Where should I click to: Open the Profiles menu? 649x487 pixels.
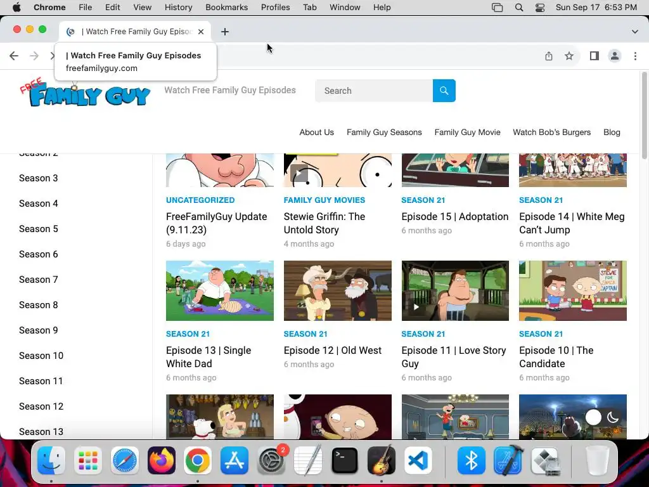coord(275,8)
